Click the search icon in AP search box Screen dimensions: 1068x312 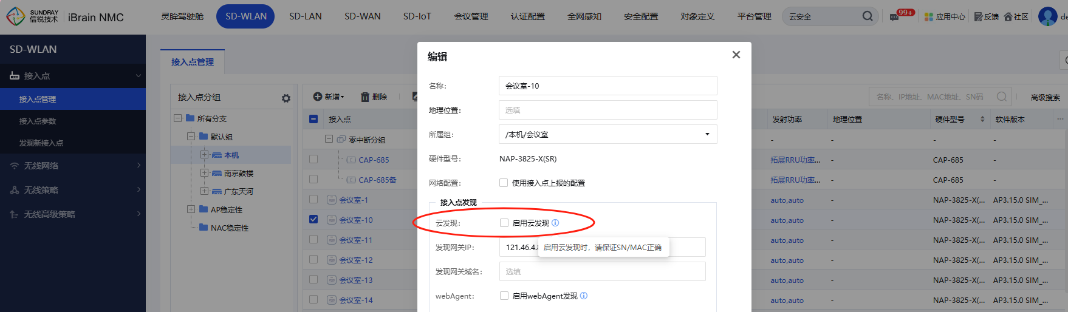(x=1002, y=97)
